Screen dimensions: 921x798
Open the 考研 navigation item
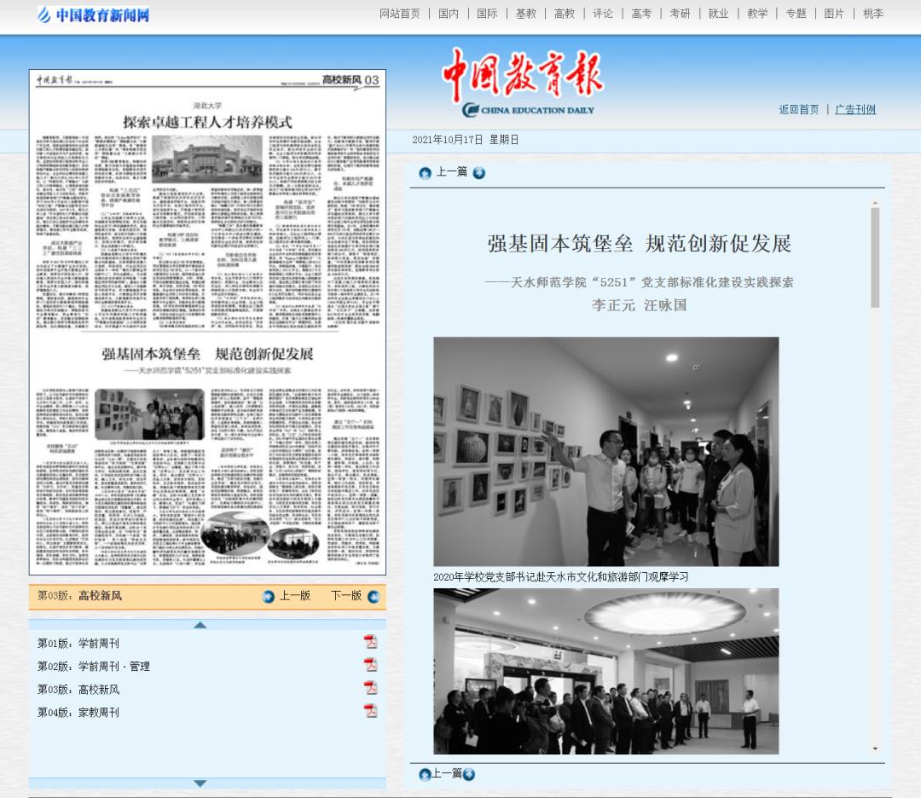coord(681,14)
